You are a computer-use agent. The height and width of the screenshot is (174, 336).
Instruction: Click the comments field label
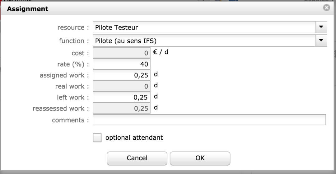(70, 120)
